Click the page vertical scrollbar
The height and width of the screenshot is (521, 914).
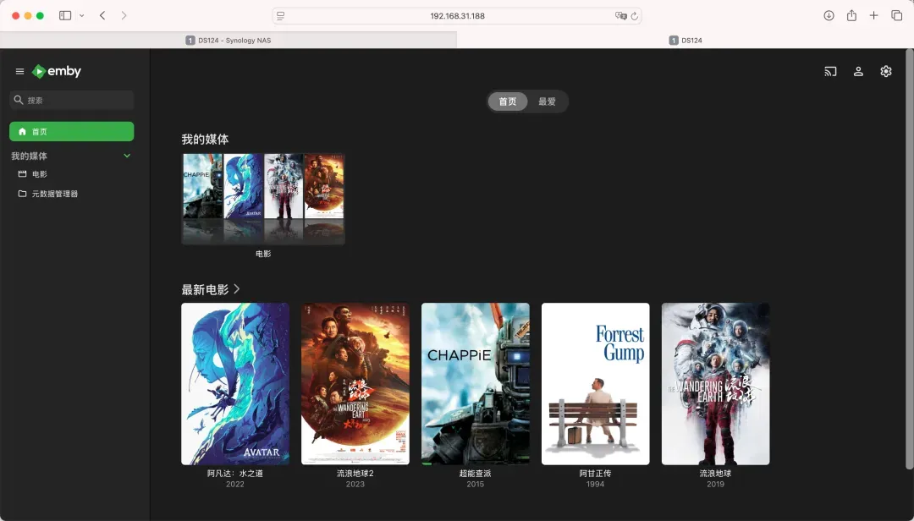tap(909, 260)
